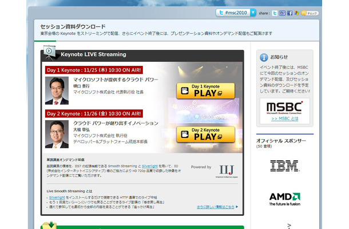Image resolution: width=349 pixels, height=229 pixels.
Task: Click the IIJ Powered by logo
Action: coord(227,171)
